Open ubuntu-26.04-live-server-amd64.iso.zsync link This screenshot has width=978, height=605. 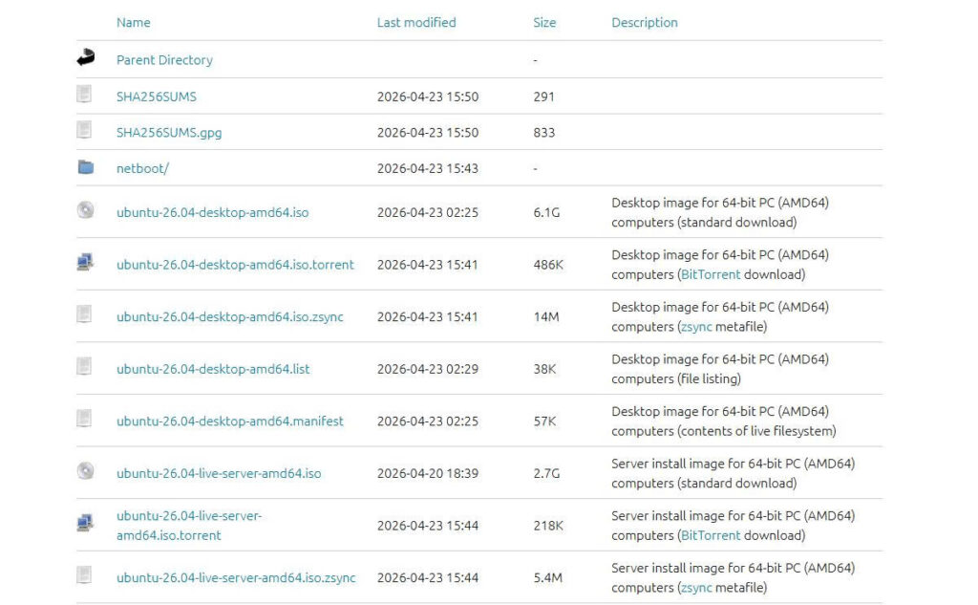[236, 578]
